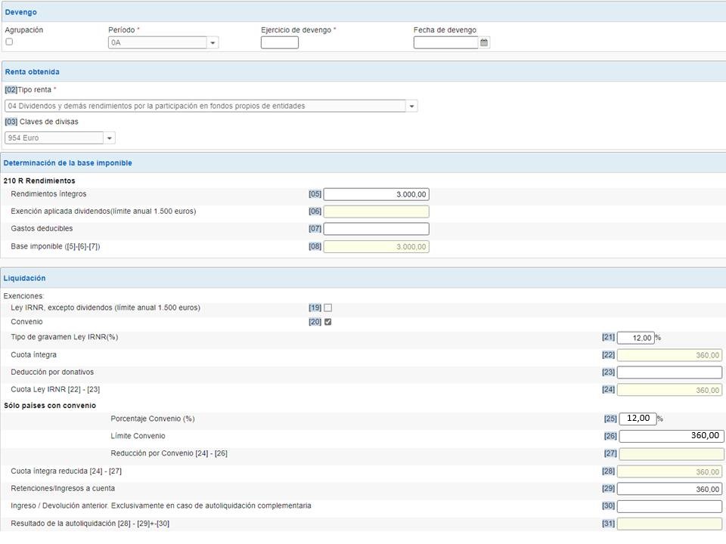Click the 'Sólo países con convenio' heading
Screen dimensions: 726x544
click(50, 406)
